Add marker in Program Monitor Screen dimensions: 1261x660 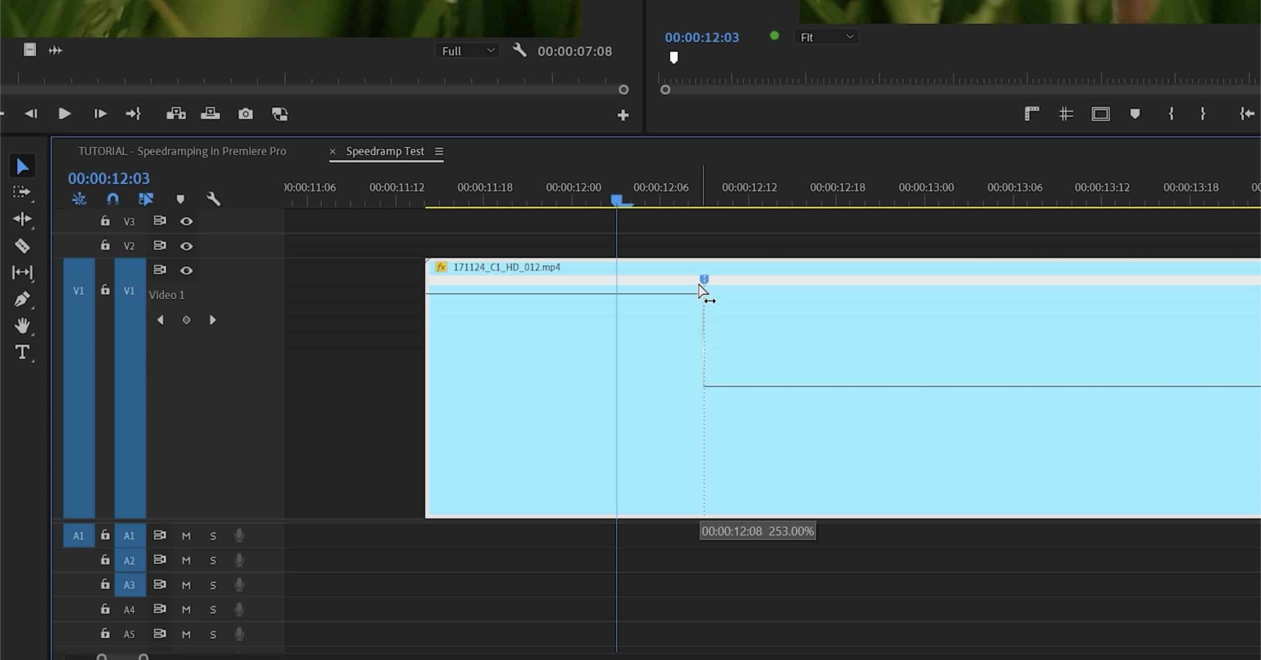(1135, 114)
